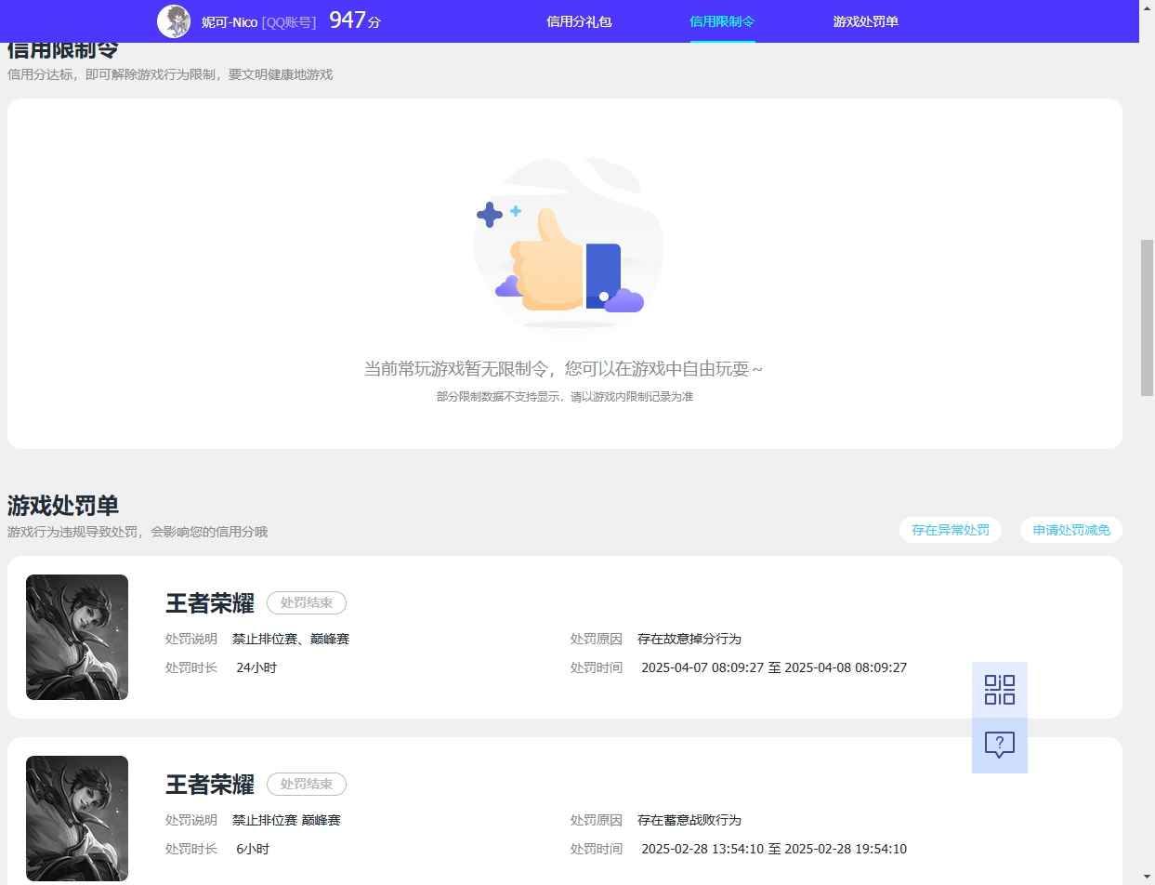Viewport: 1155px width, 885px height.
Task: Switch to the 信用限制令 tab
Action: tap(722, 20)
